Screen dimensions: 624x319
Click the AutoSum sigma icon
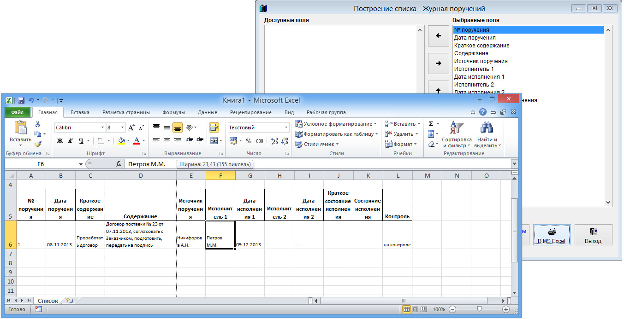point(431,124)
